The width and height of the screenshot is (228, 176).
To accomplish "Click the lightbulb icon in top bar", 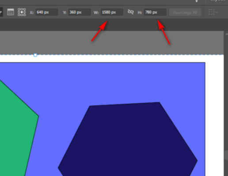I will [x=197, y=1].
